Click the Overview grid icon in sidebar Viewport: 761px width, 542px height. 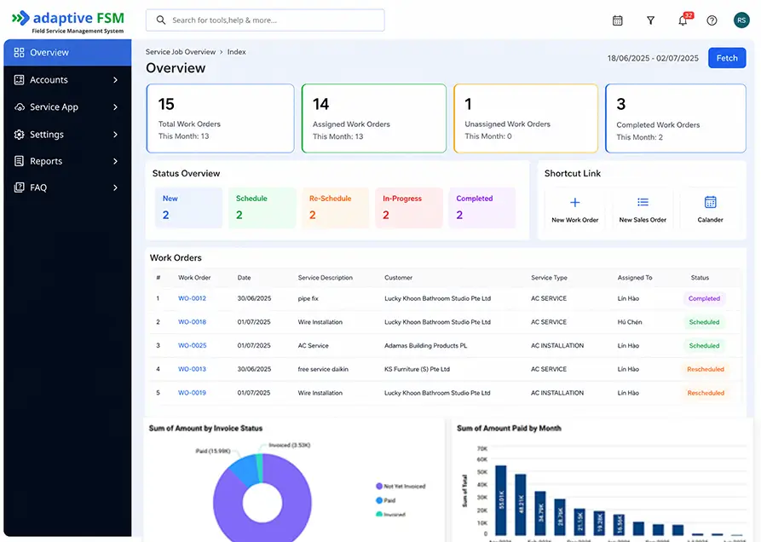point(19,52)
